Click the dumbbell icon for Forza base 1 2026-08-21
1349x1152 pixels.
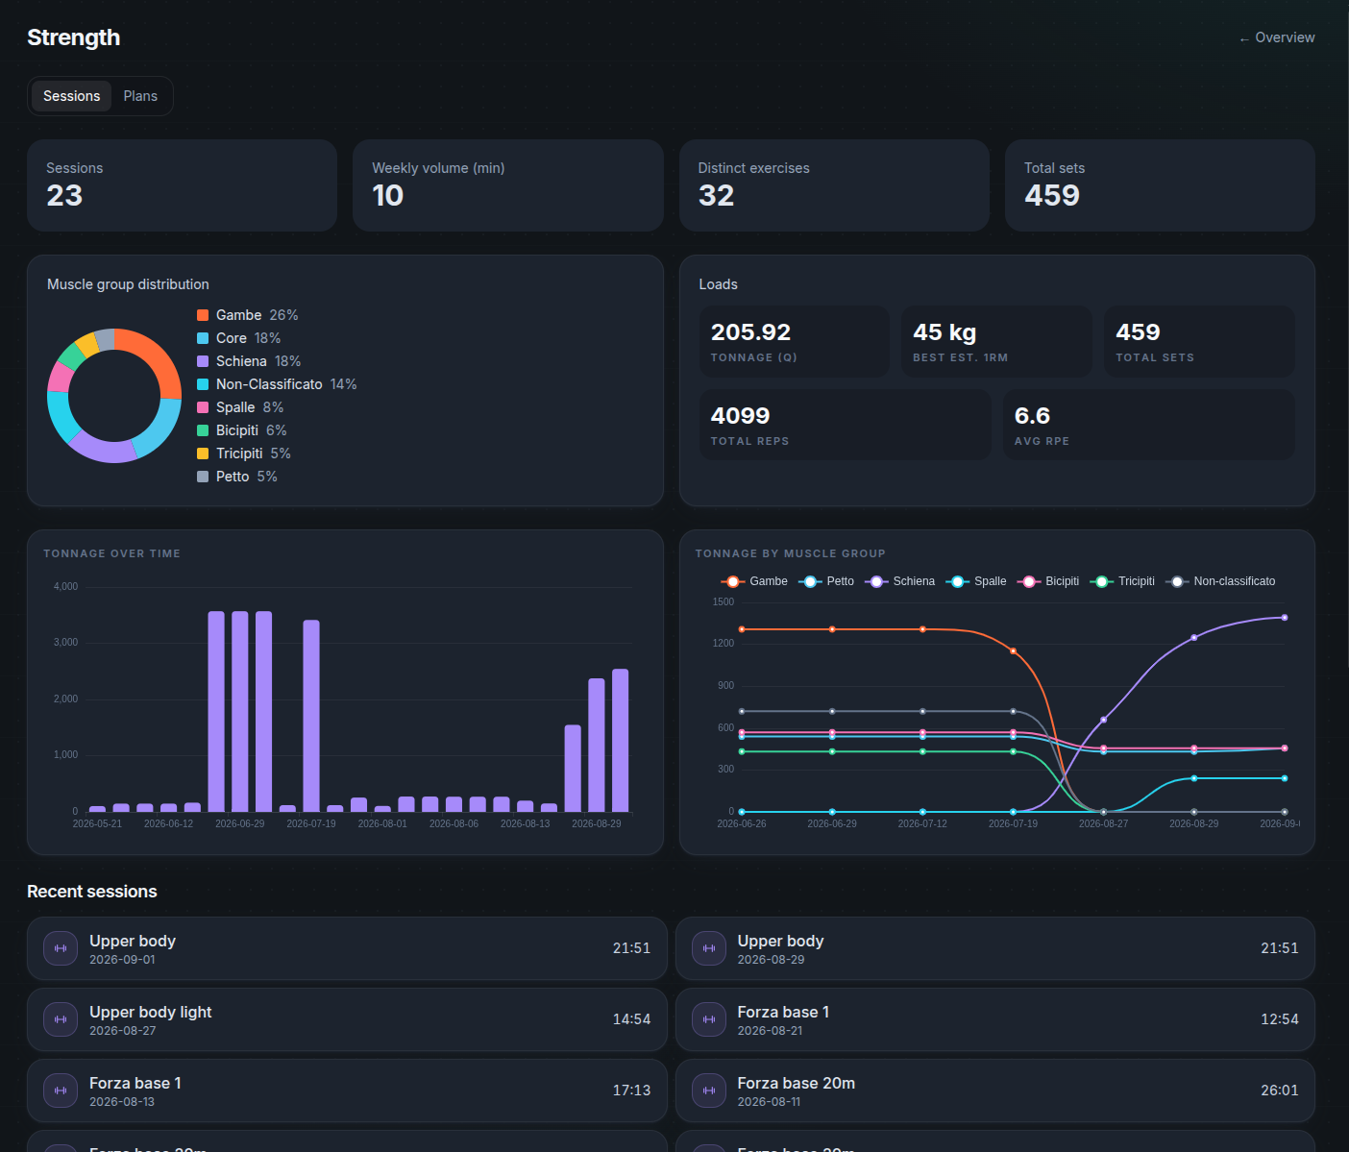pos(709,1019)
